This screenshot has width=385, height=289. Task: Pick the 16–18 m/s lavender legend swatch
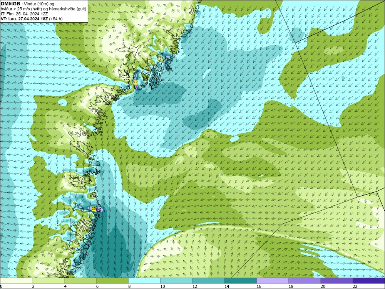[x=273, y=281]
